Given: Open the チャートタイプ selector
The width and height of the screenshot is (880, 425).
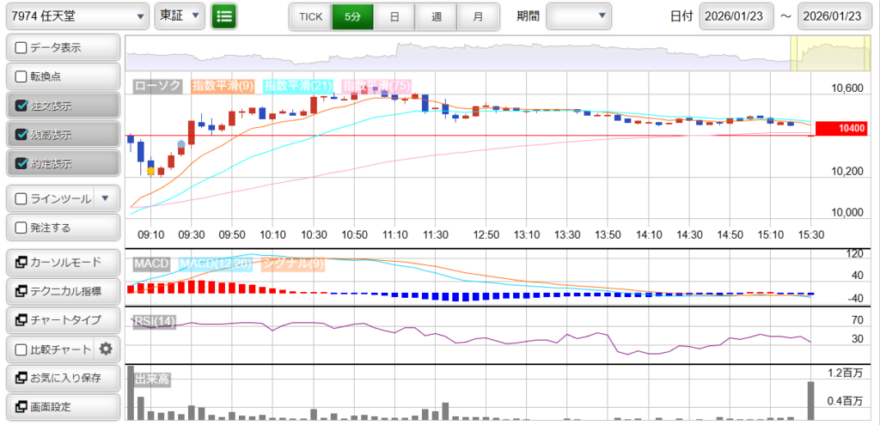Looking at the screenshot, I should (x=63, y=320).
